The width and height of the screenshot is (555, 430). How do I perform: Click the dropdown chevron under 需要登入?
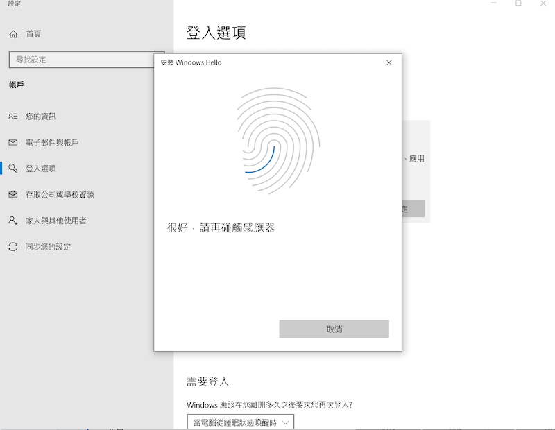285,422
